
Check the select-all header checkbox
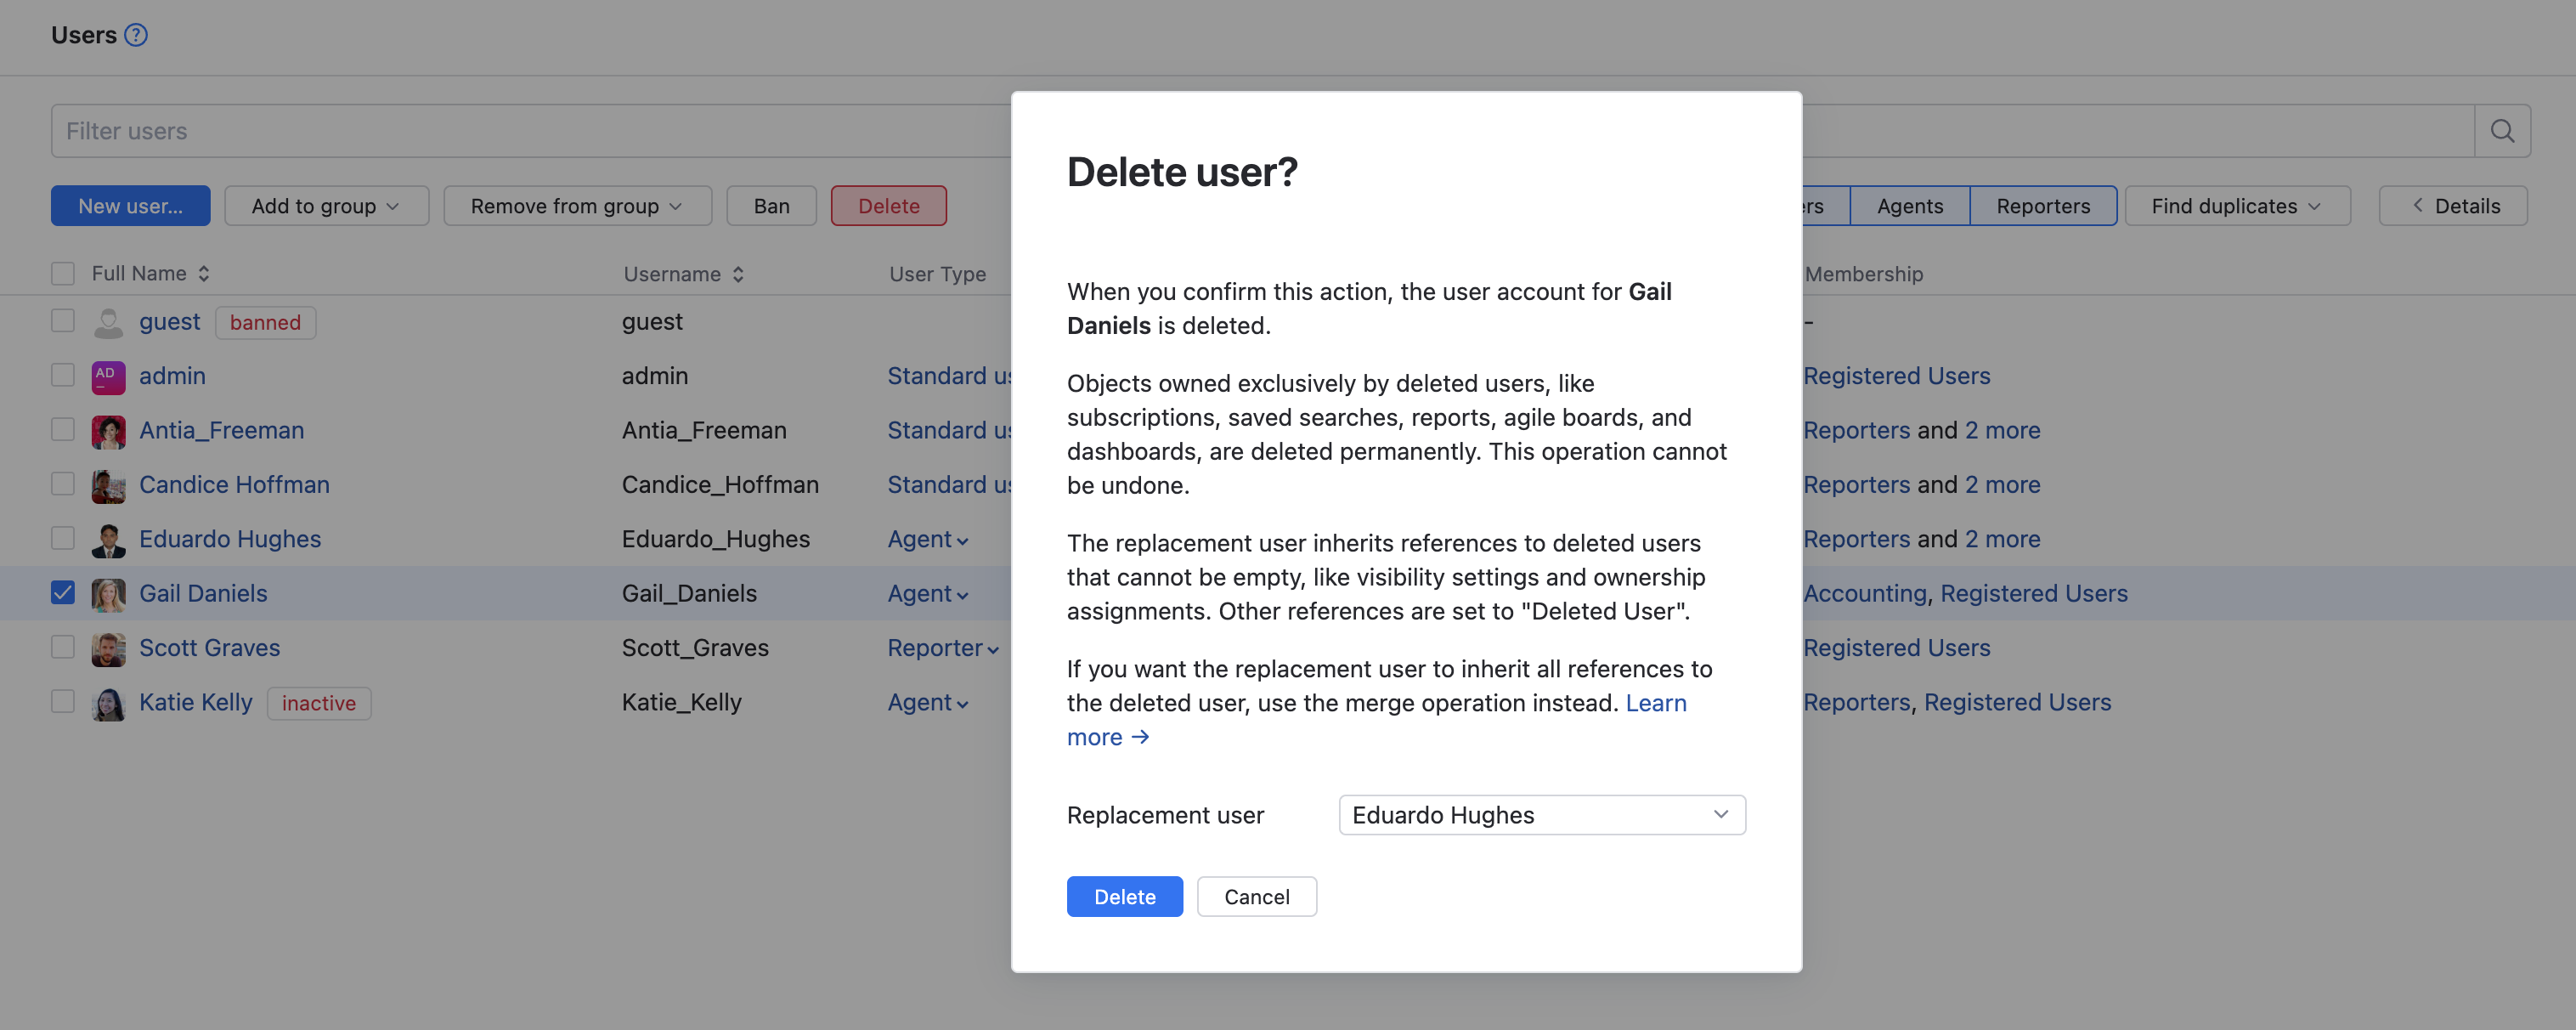(63, 274)
